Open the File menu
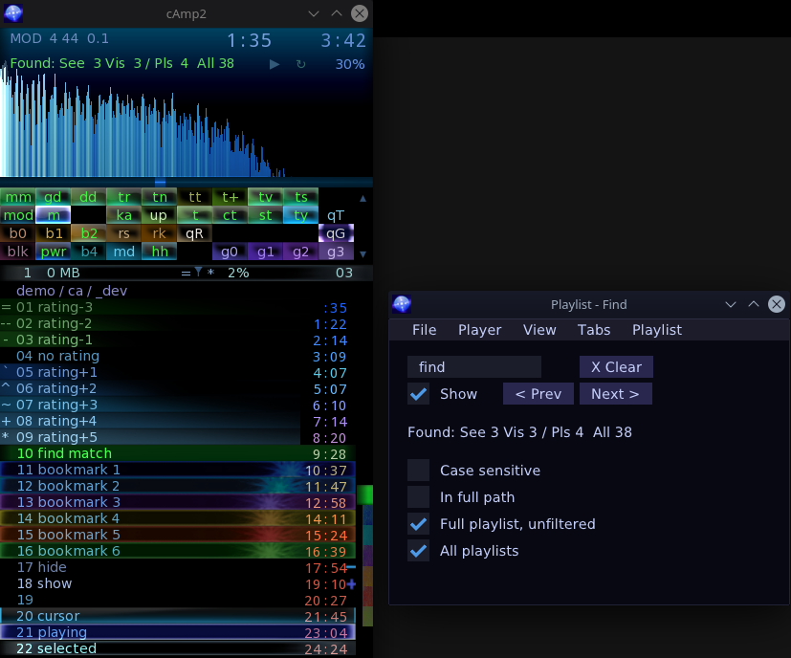The height and width of the screenshot is (658, 791). click(x=425, y=330)
